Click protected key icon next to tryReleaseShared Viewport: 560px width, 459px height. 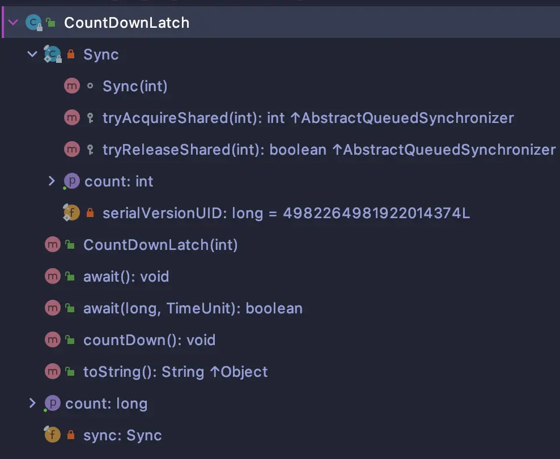click(x=90, y=150)
